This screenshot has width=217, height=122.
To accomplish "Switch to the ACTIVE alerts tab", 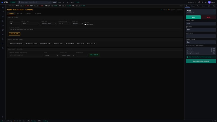I will pos(20,13).
